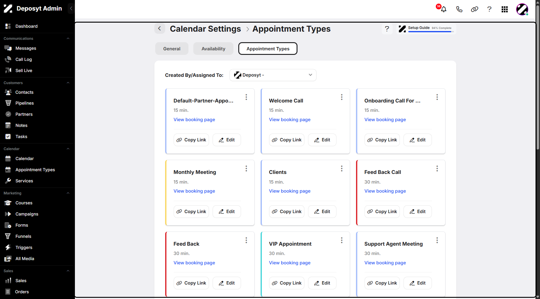Screen dimensions: 540x299
Task: Open the phone dialer icon
Action: tap(459, 9)
